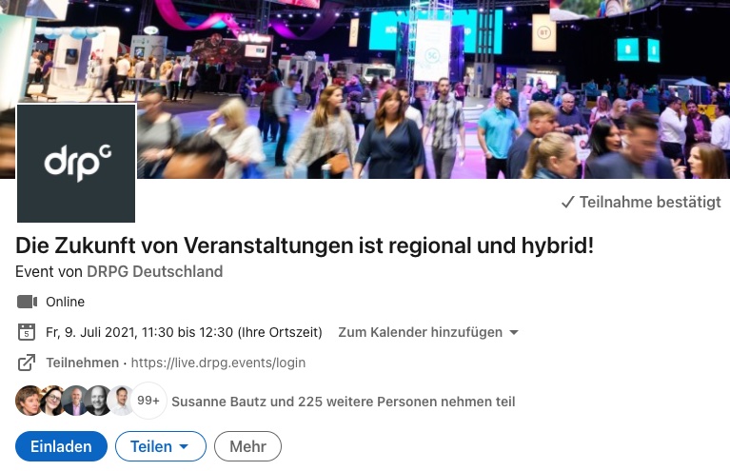730x471 pixels.
Task: Open fifth attendee avatar in white shirt
Action: [121, 401]
